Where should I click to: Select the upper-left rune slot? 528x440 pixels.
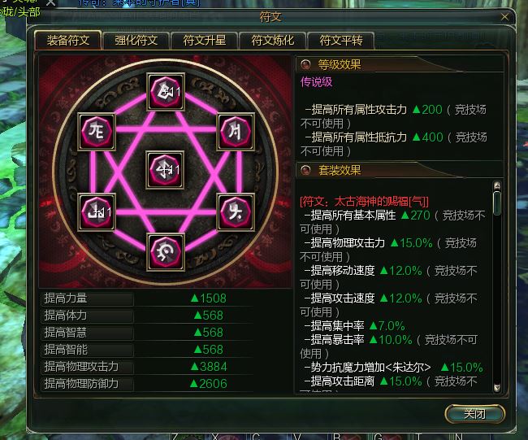[97, 132]
